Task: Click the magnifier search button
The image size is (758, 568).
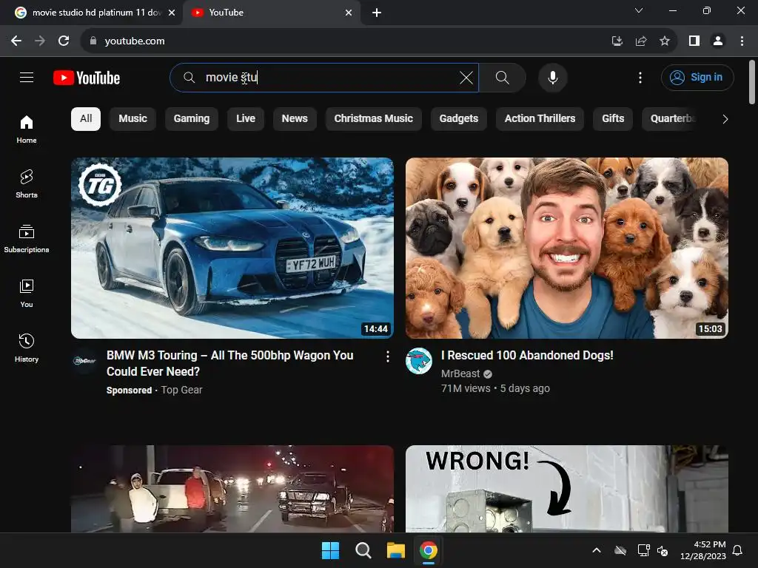Action: coord(503,77)
